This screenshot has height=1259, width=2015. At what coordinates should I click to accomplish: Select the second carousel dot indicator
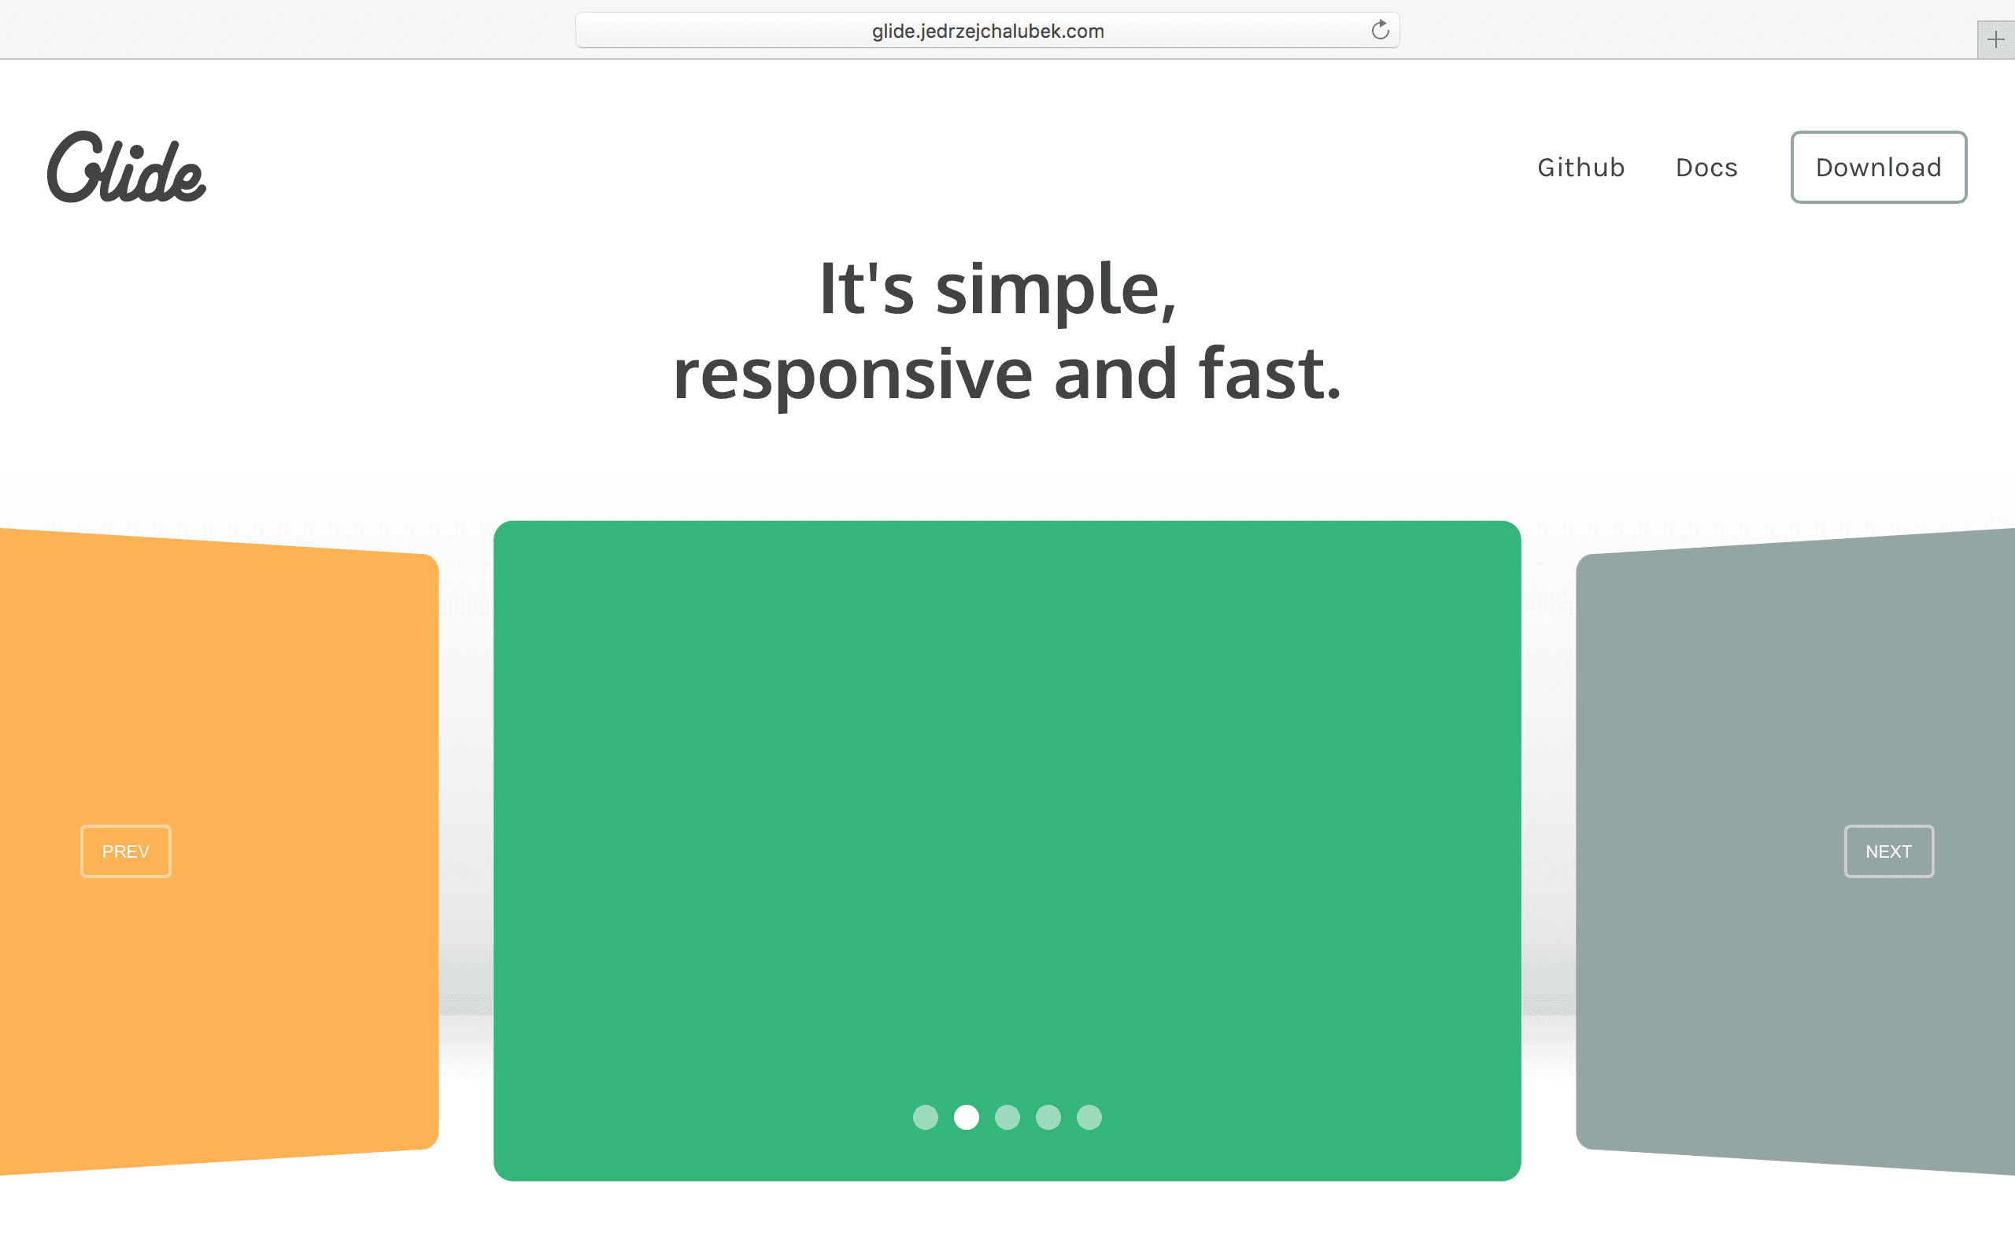pyautogui.click(x=966, y=1117)
